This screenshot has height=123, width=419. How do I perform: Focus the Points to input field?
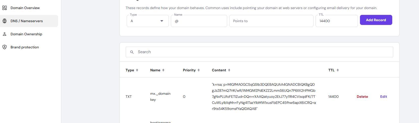(x=271, y=21)
